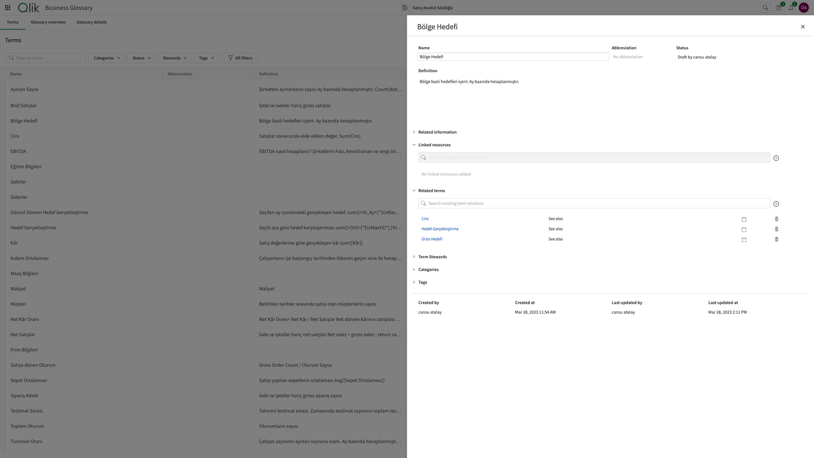Select the EBITDA term row
The height and width of the screenshot is (458, 814).
[206, 152]
